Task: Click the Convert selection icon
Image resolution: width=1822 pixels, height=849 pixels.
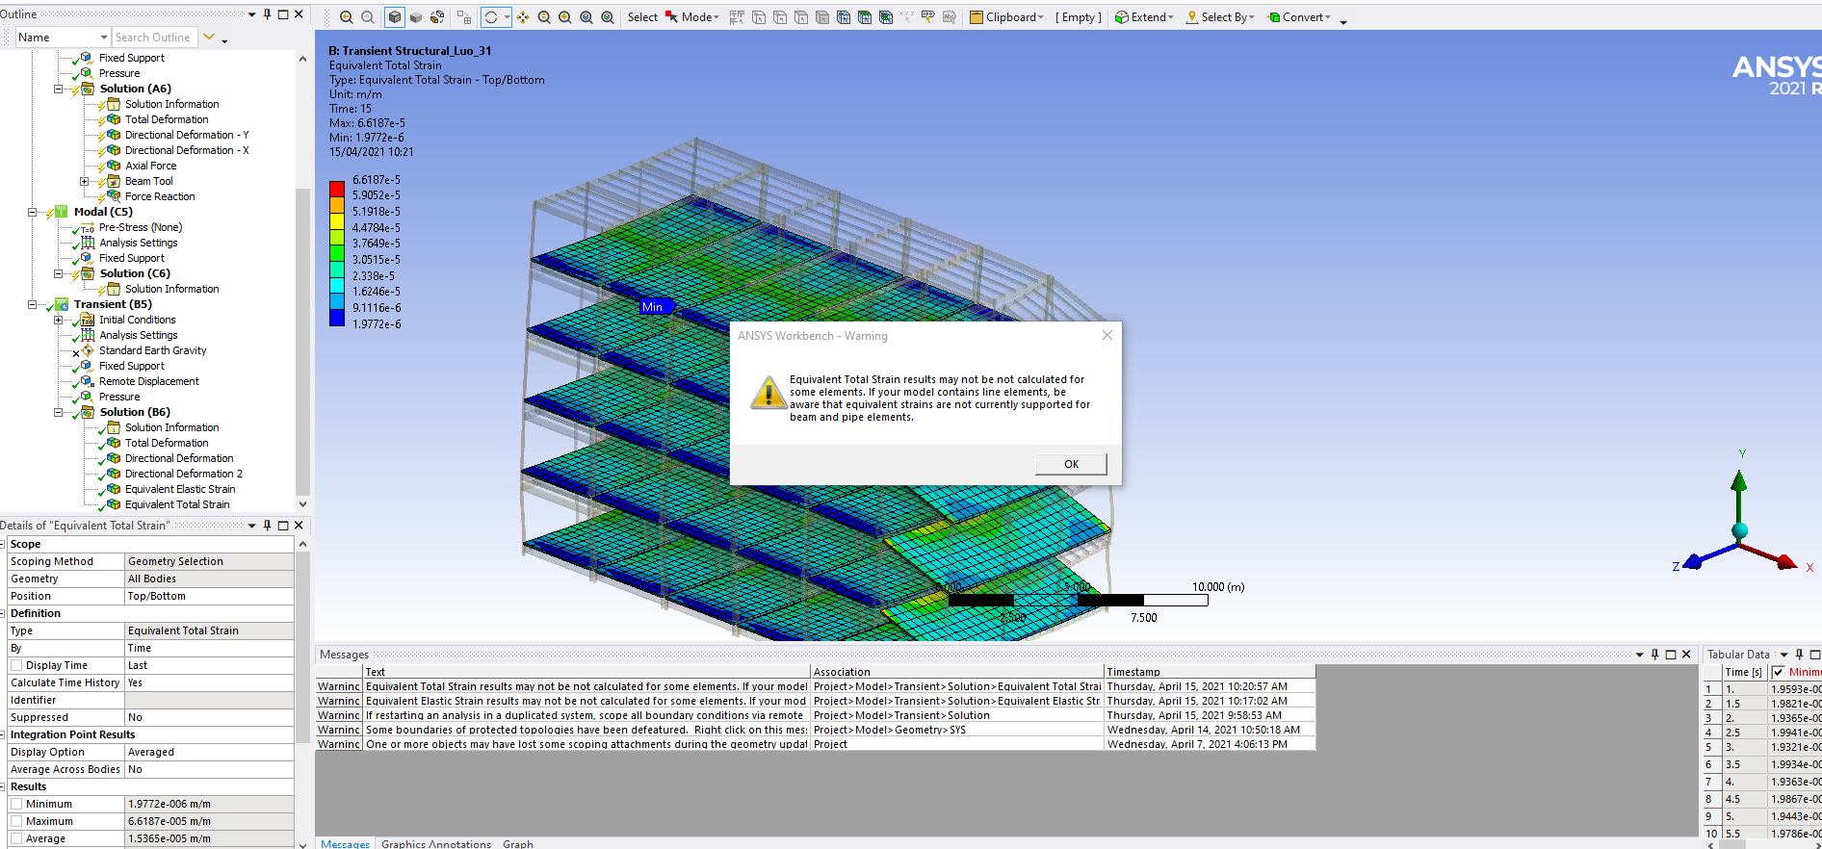Action: [x=1274, y=17]
